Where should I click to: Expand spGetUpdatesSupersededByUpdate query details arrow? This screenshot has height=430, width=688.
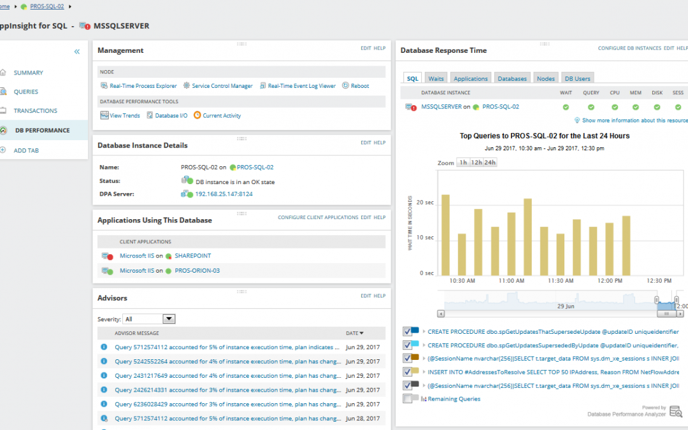[424, 345]
